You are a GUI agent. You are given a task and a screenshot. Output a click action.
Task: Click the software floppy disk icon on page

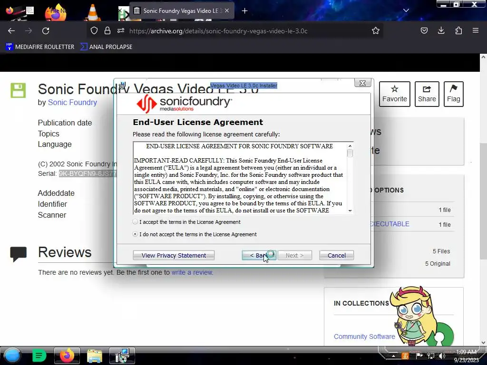click(18, 90)
